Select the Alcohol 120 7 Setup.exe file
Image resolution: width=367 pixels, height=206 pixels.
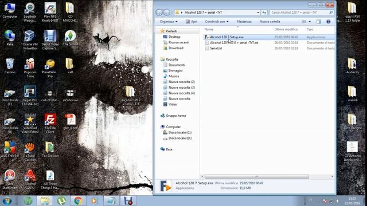[269, 37]
